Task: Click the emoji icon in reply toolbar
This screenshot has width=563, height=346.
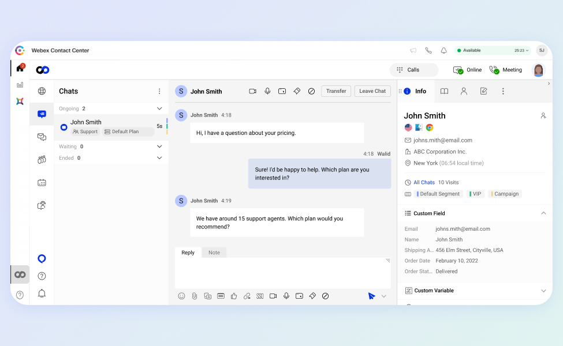Action: [x=181, y=296]
